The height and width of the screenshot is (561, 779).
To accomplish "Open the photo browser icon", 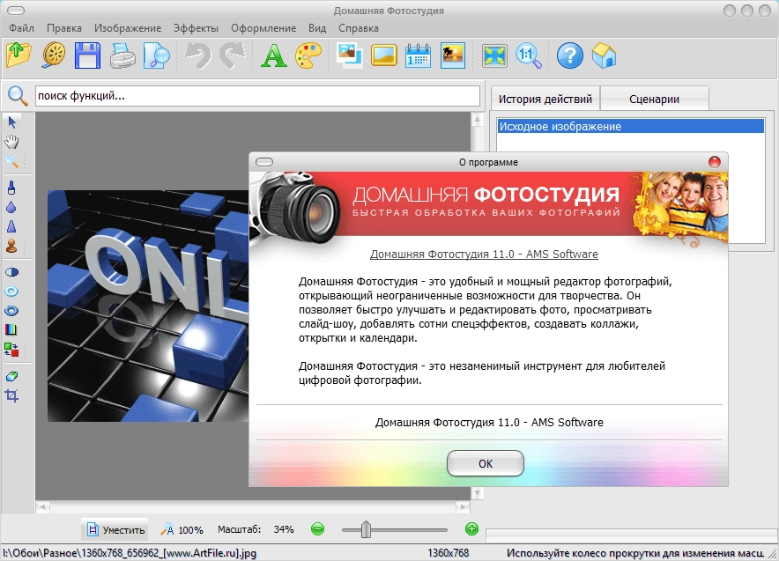I will pos(54,55).
